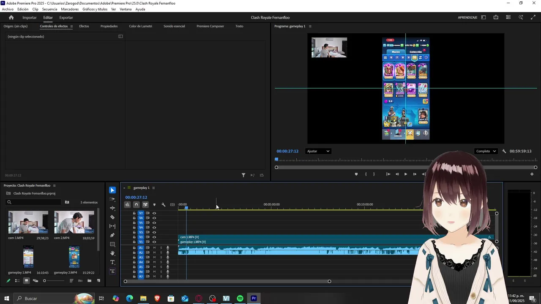The width and height of the screenshot is (541, 304).
Task: Open sort icons menu in Project panel
Action: (71, 281)
